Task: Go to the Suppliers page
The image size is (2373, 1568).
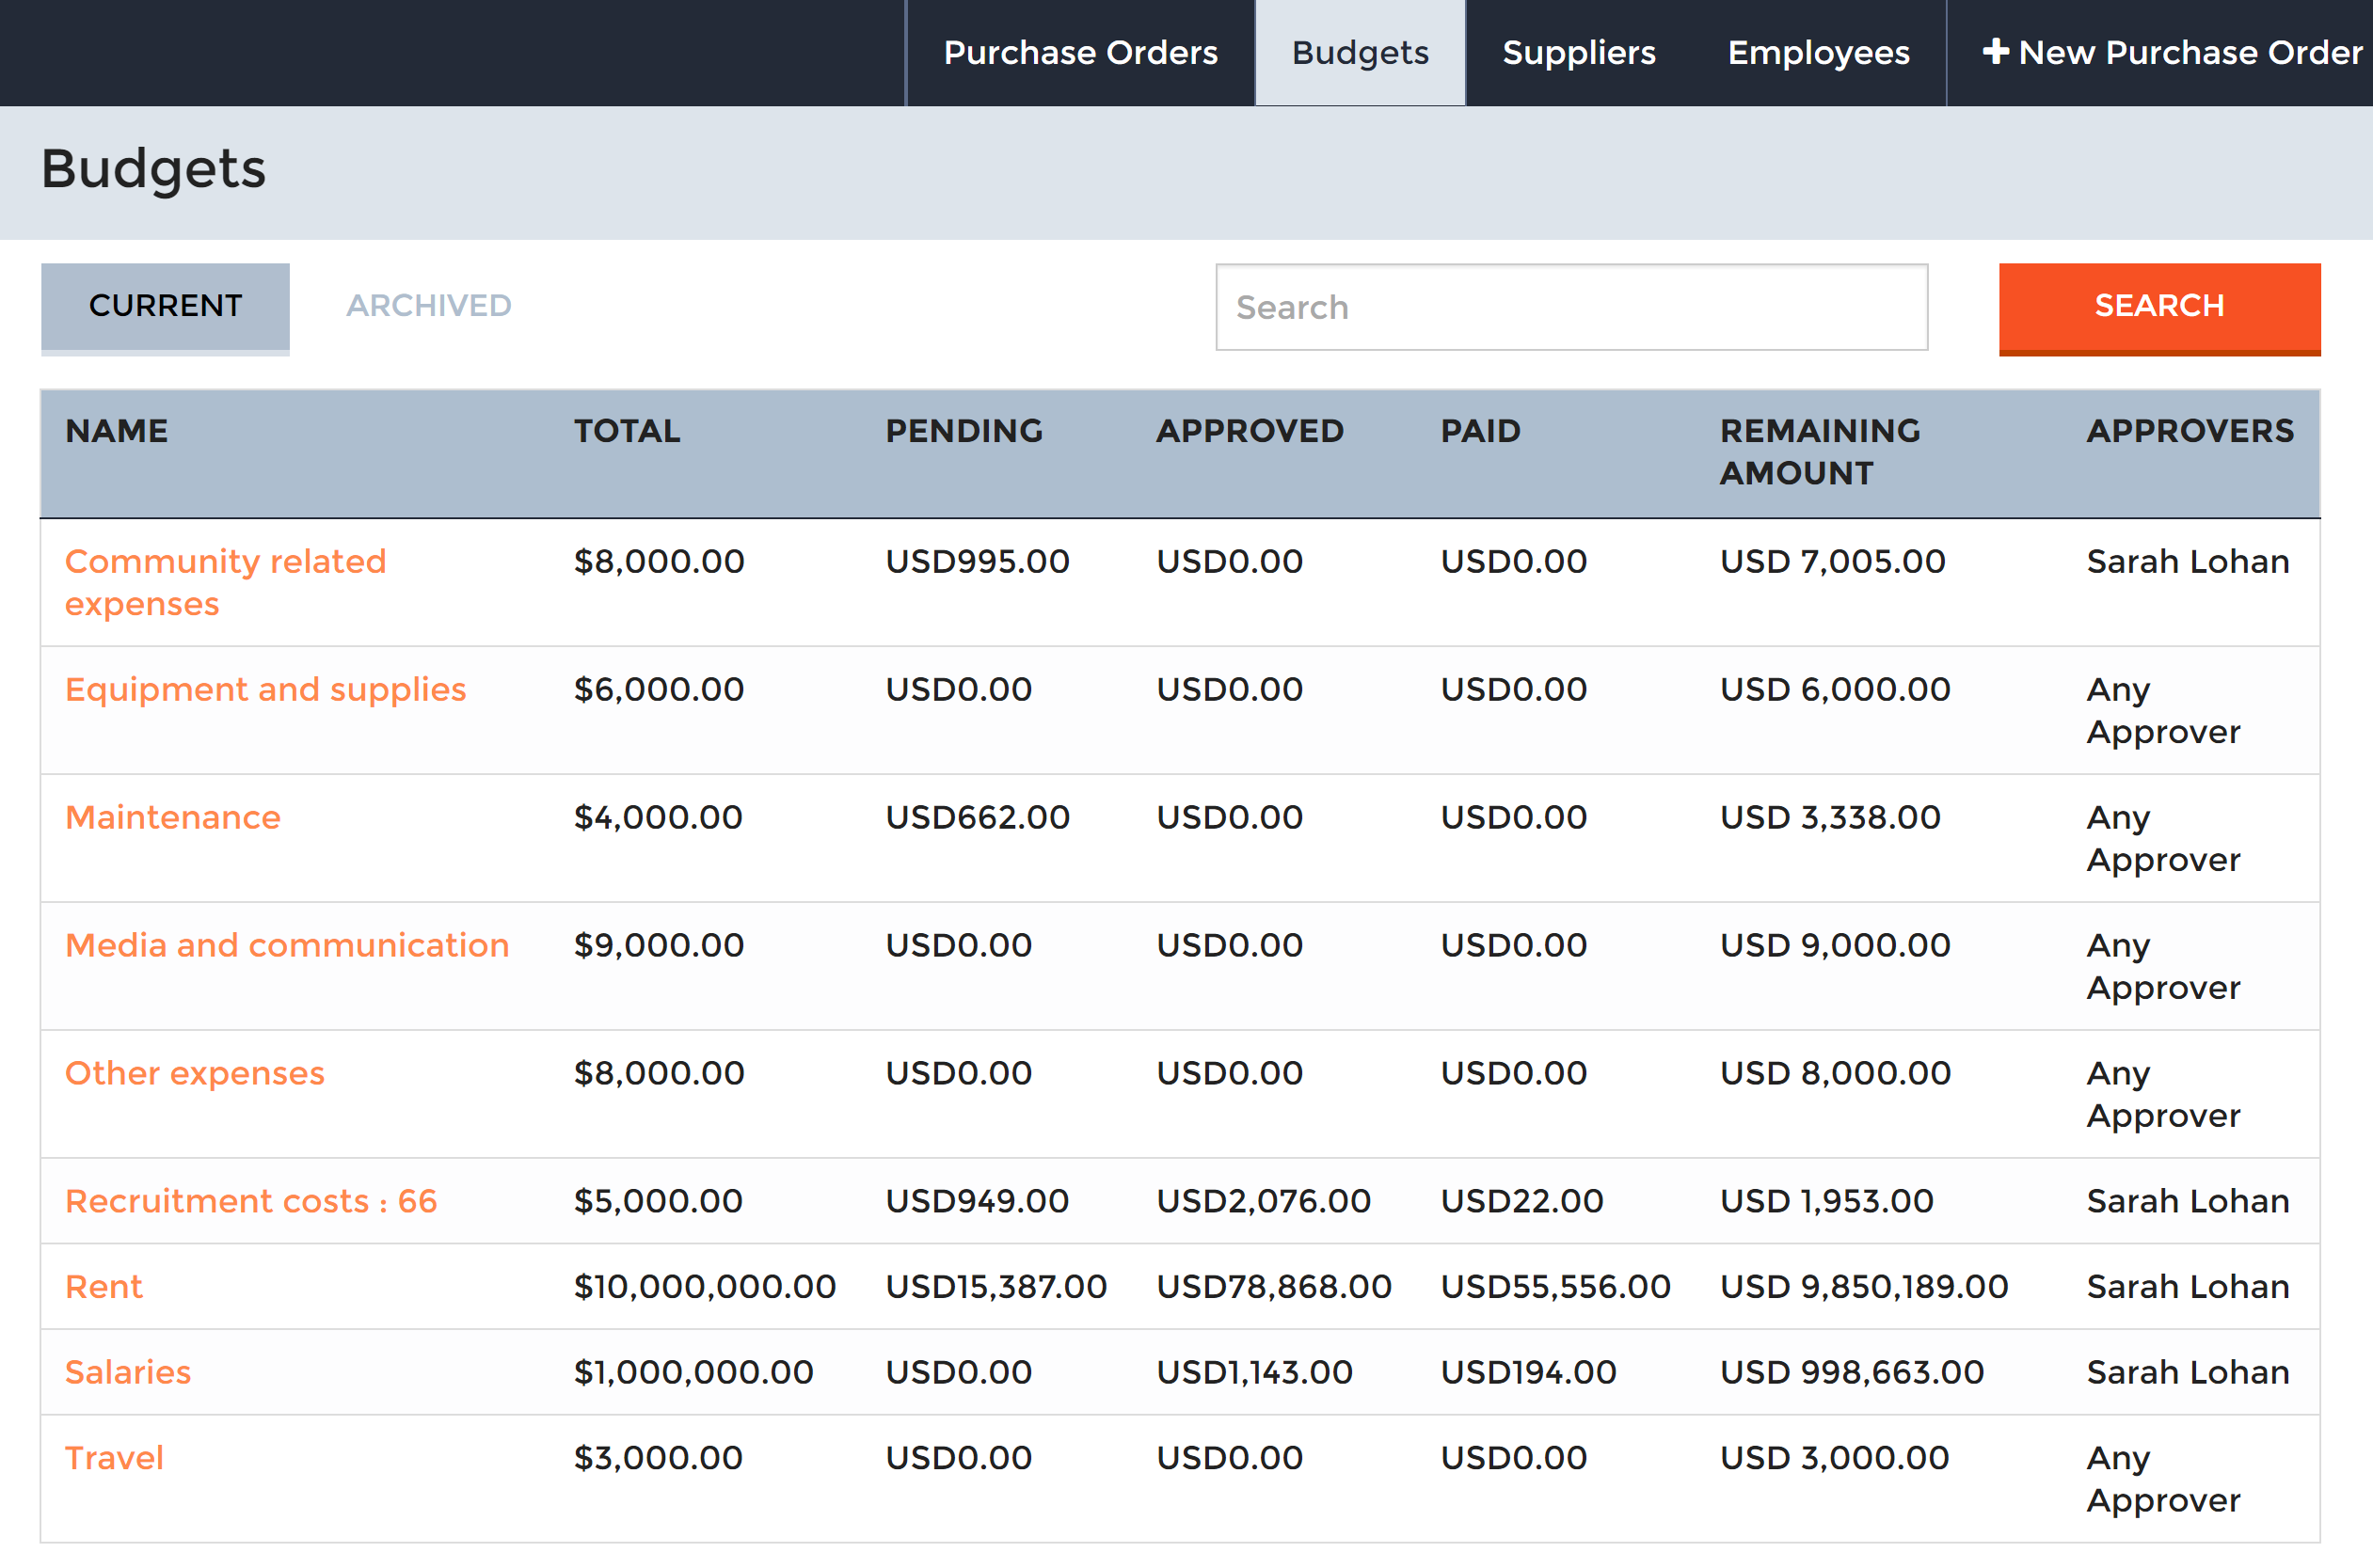Action: point(1579,52)
